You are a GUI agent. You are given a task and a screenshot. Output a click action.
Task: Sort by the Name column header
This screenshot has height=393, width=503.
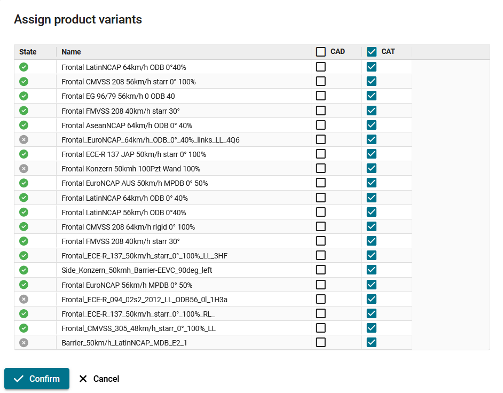71,52
